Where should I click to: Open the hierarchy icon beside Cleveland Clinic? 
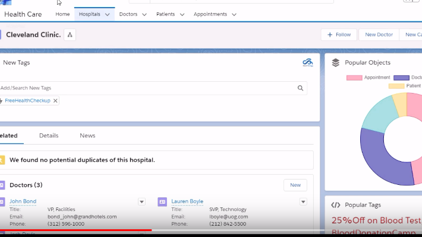tap(70, 34)
